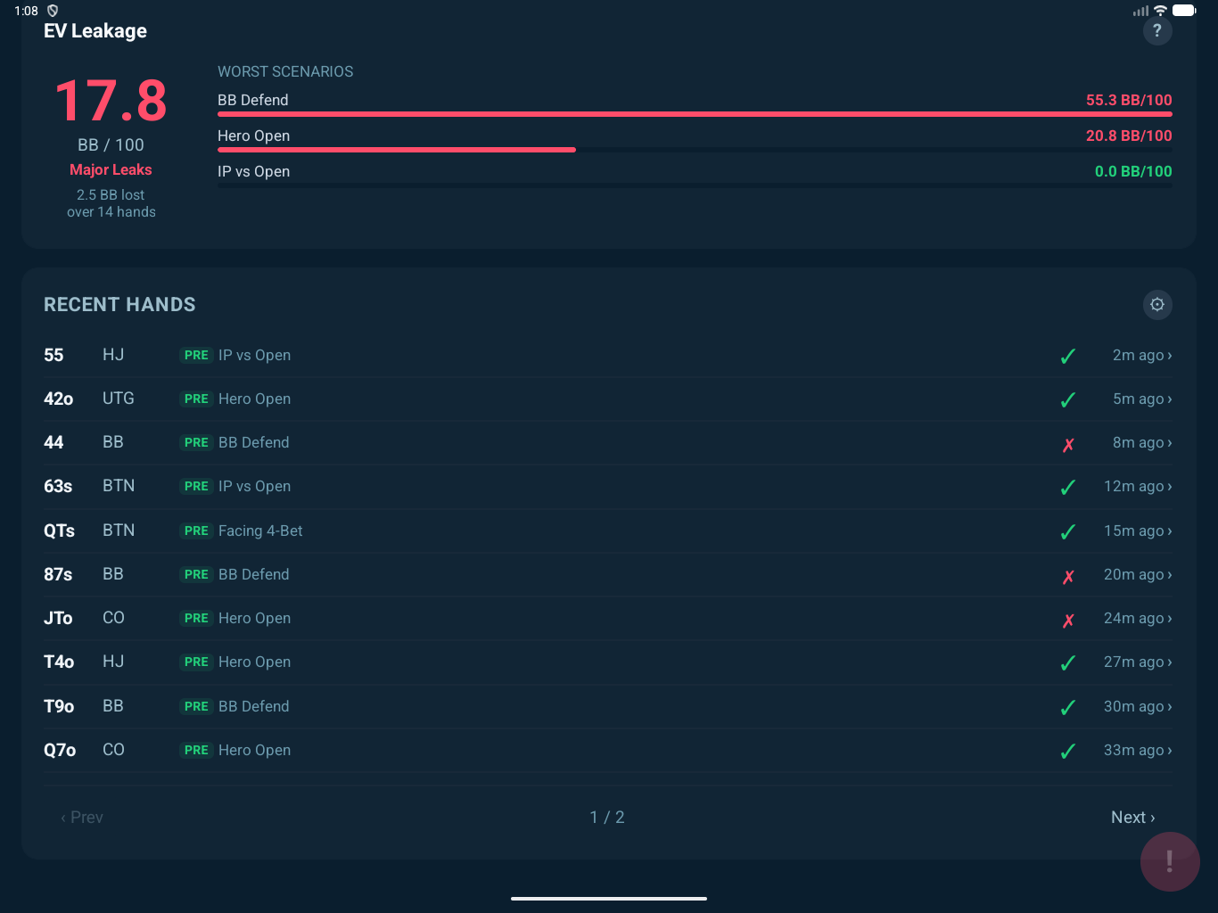Viewport: 1218px width, 913px height.
Task: Expand the 2m ago hand details chevron
Action: [1169, 356]
